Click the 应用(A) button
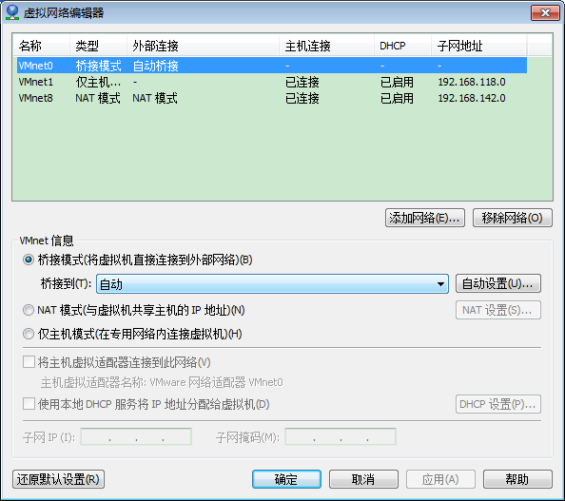Viewport: 565px width, 501px height. [440, 479]
